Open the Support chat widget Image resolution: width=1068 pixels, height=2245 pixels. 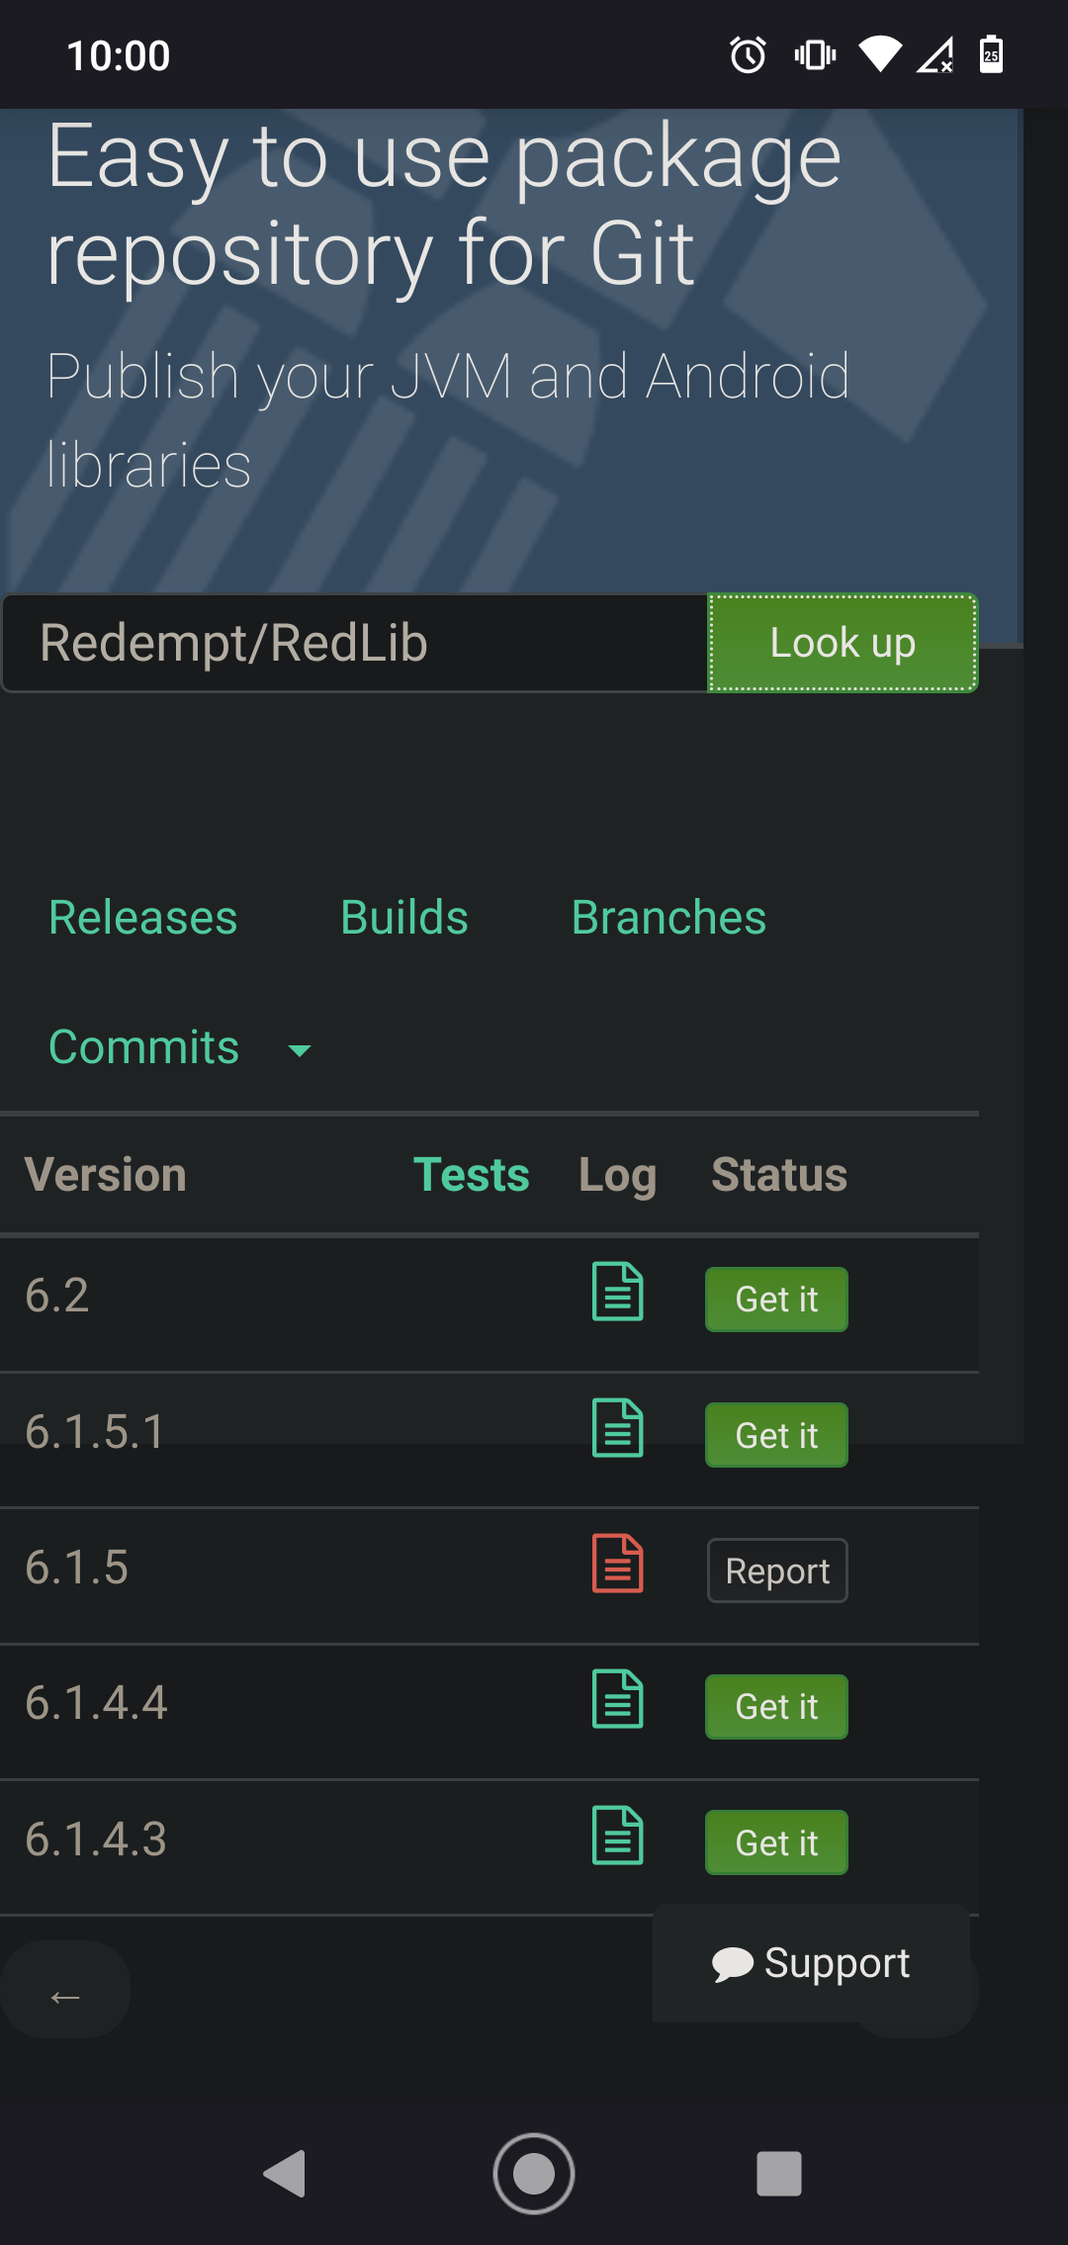pos(811,1963)
